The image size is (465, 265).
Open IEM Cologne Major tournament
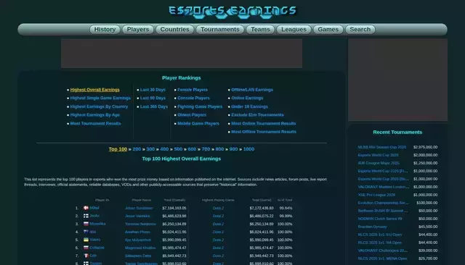point(379,163)
